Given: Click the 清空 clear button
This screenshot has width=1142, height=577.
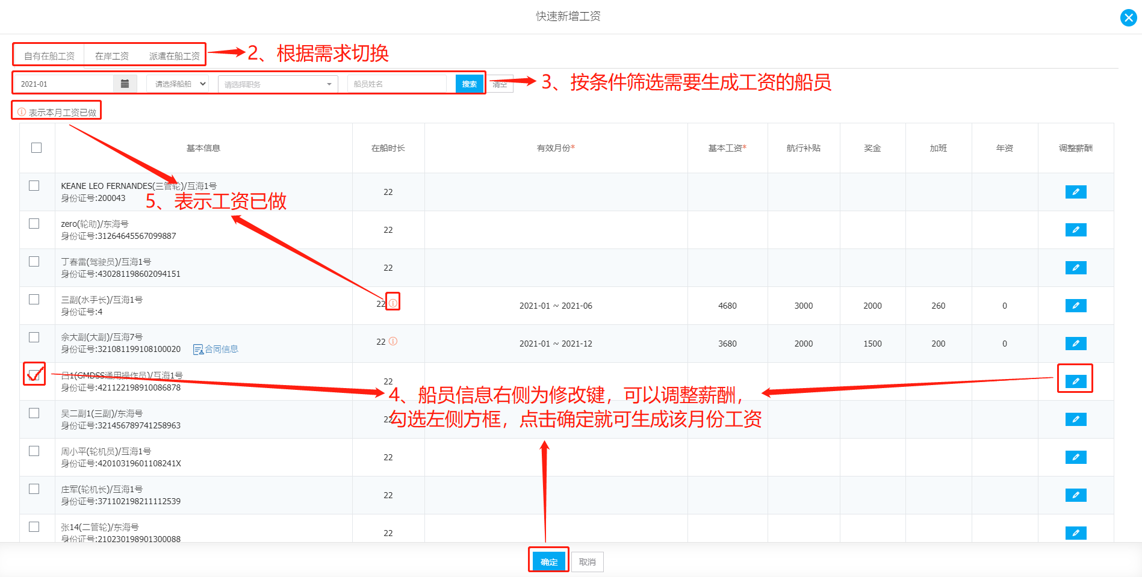Looking at the screenshot, I should click(500, 84).
